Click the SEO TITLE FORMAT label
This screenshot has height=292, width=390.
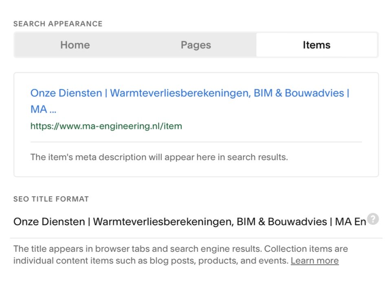click(x=51, y=199)
